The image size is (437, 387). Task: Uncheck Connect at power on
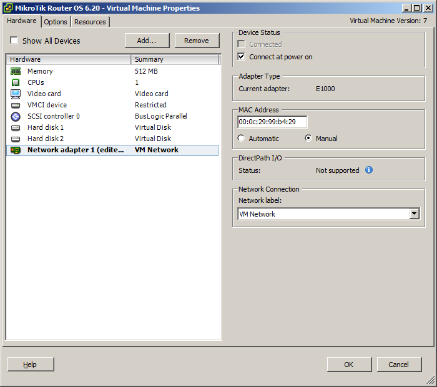pos(242,57)
